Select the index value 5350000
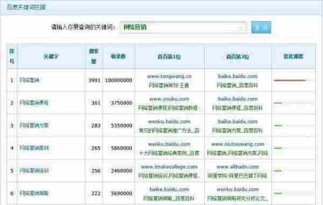Image resolution: width=323 pixels, height=205 pixels. pos(122,125)
